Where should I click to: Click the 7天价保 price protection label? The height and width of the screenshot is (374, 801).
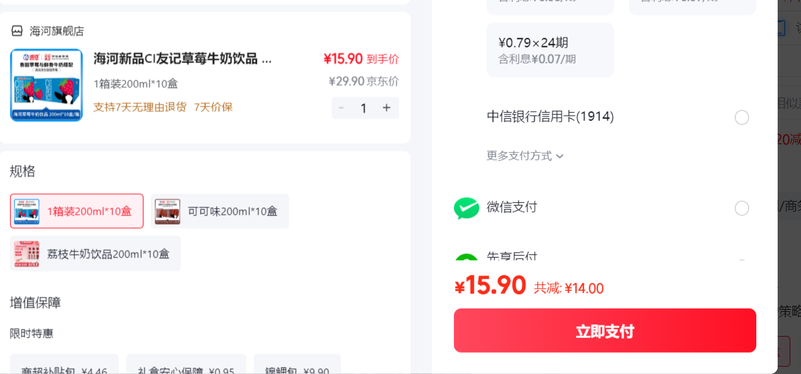214,107
